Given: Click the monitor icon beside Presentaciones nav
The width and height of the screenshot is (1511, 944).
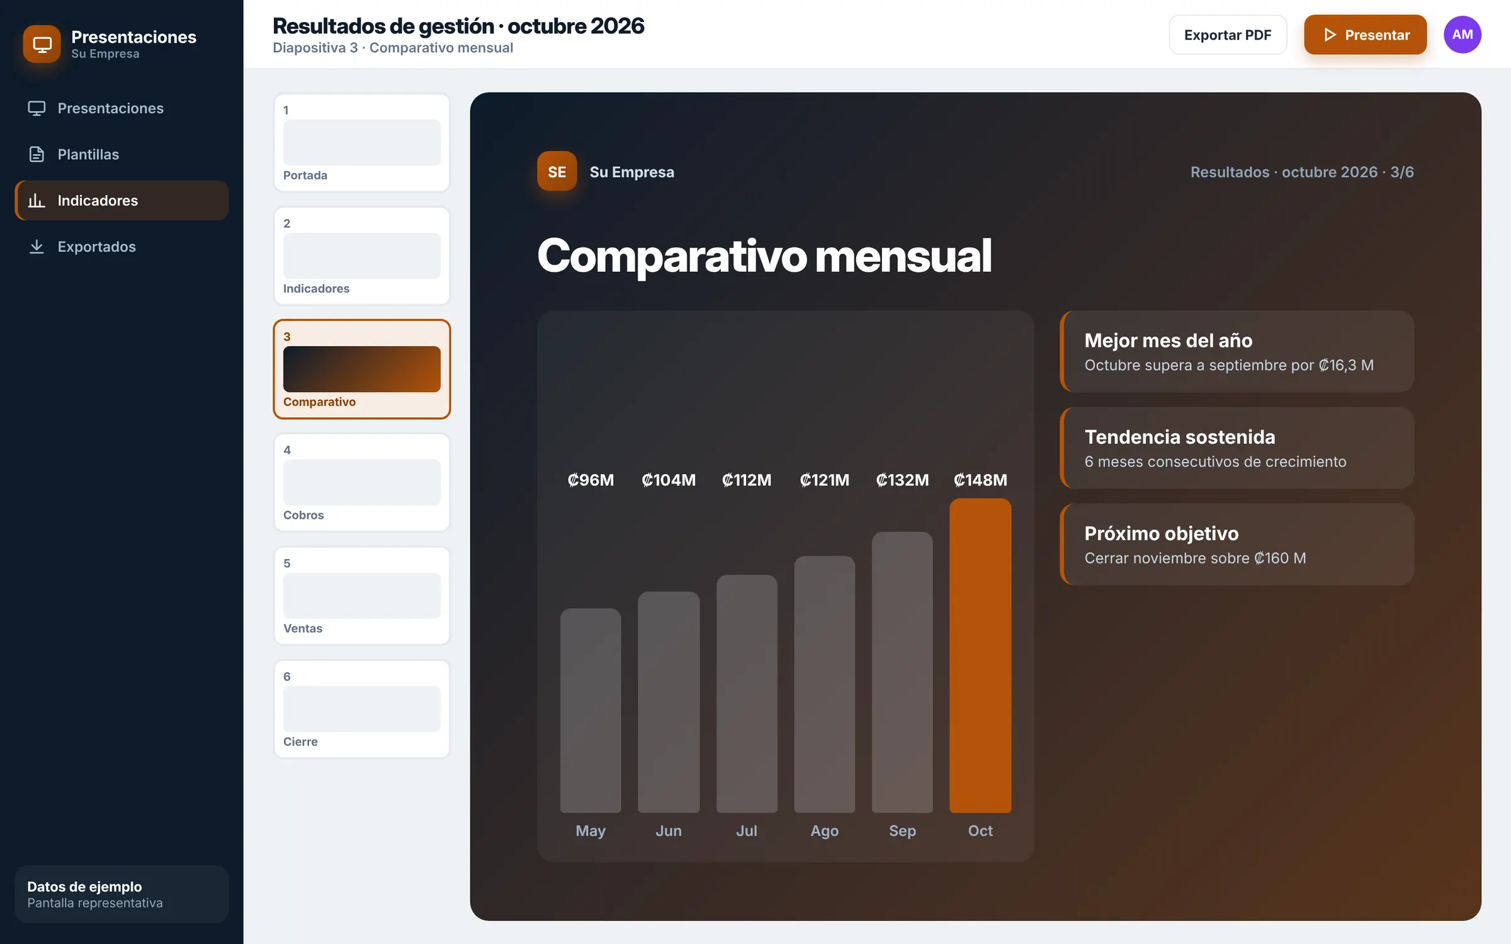Looking at the screenshot, I should [37, 108].
